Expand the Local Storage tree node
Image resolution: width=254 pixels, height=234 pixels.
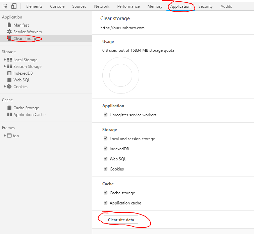click(x=5, y=60)
